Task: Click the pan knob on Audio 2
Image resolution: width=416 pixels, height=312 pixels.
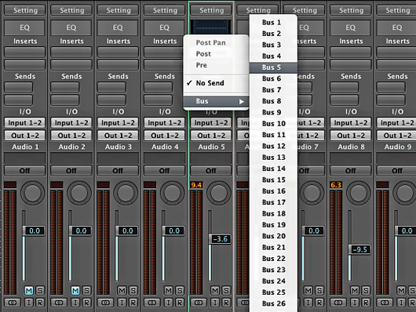Action: coord(78,193)
